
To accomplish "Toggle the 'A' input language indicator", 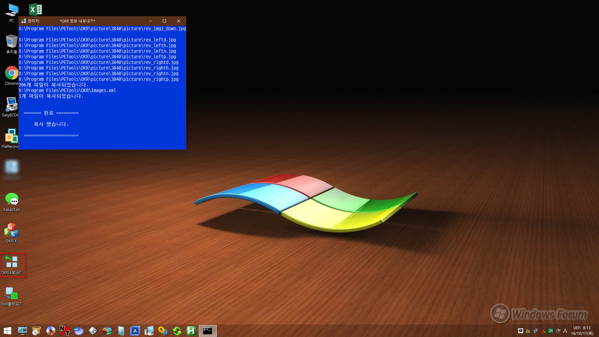I will pyautogui.click(x=565, y=331).
